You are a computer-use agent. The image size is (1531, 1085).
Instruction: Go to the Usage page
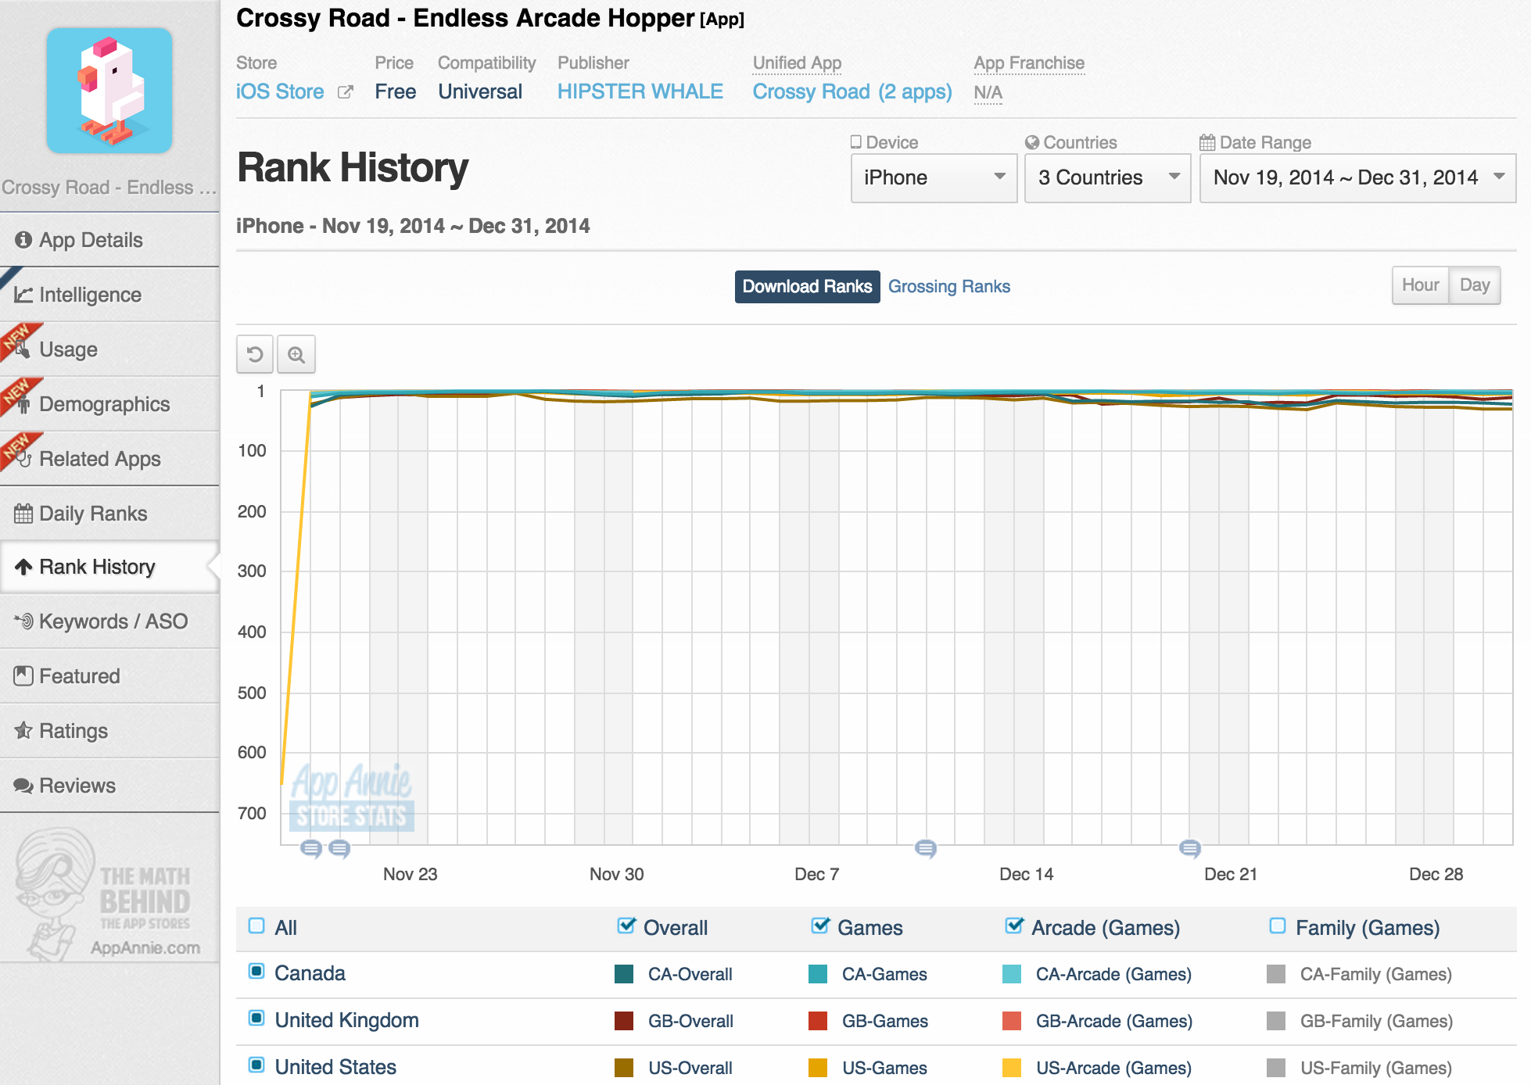(x=109, y=349)
